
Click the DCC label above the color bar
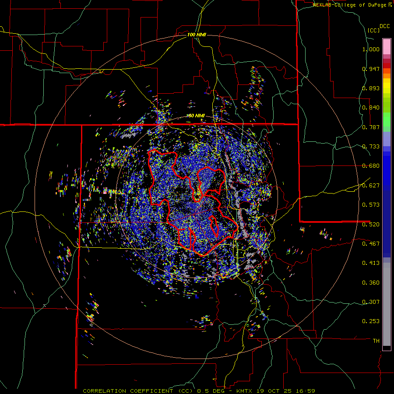click(384, 26)
